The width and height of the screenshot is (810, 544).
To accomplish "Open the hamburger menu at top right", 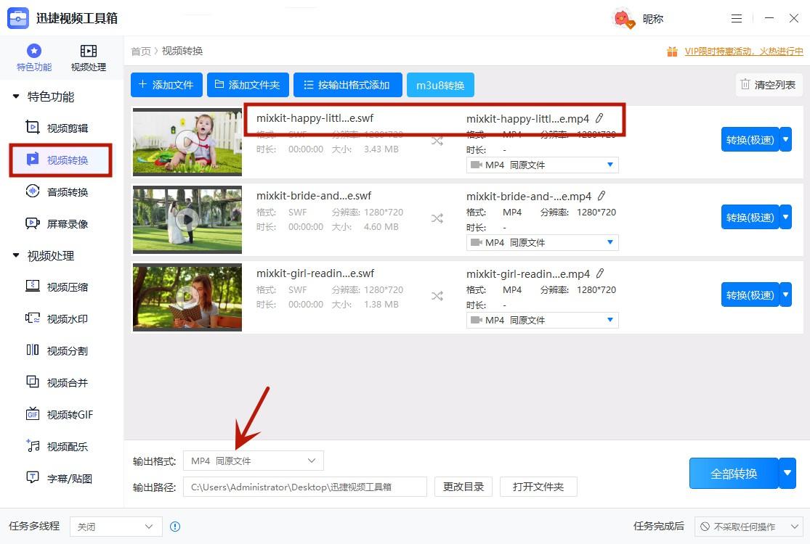I will tap(737, 17).
